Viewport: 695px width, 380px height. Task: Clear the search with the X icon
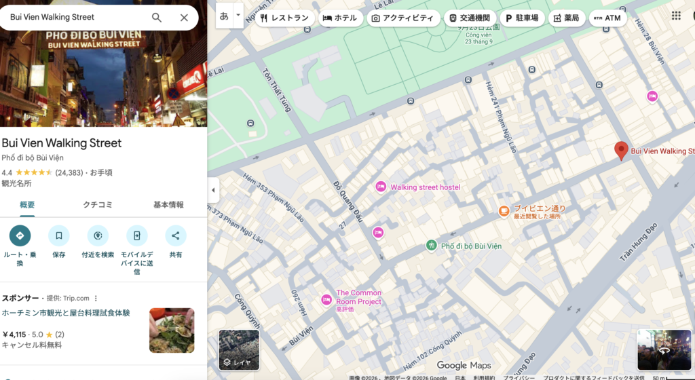click(184, 17)
